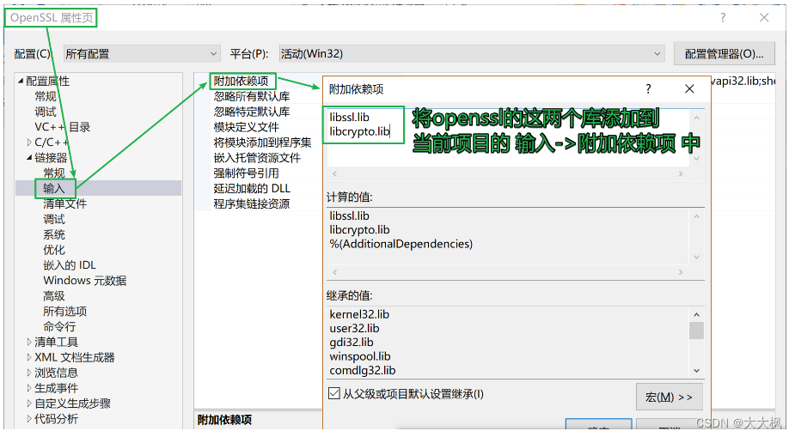
Task: Select 常规 under 配置属性
Action: pyautogui.click(x=46, y=96)
